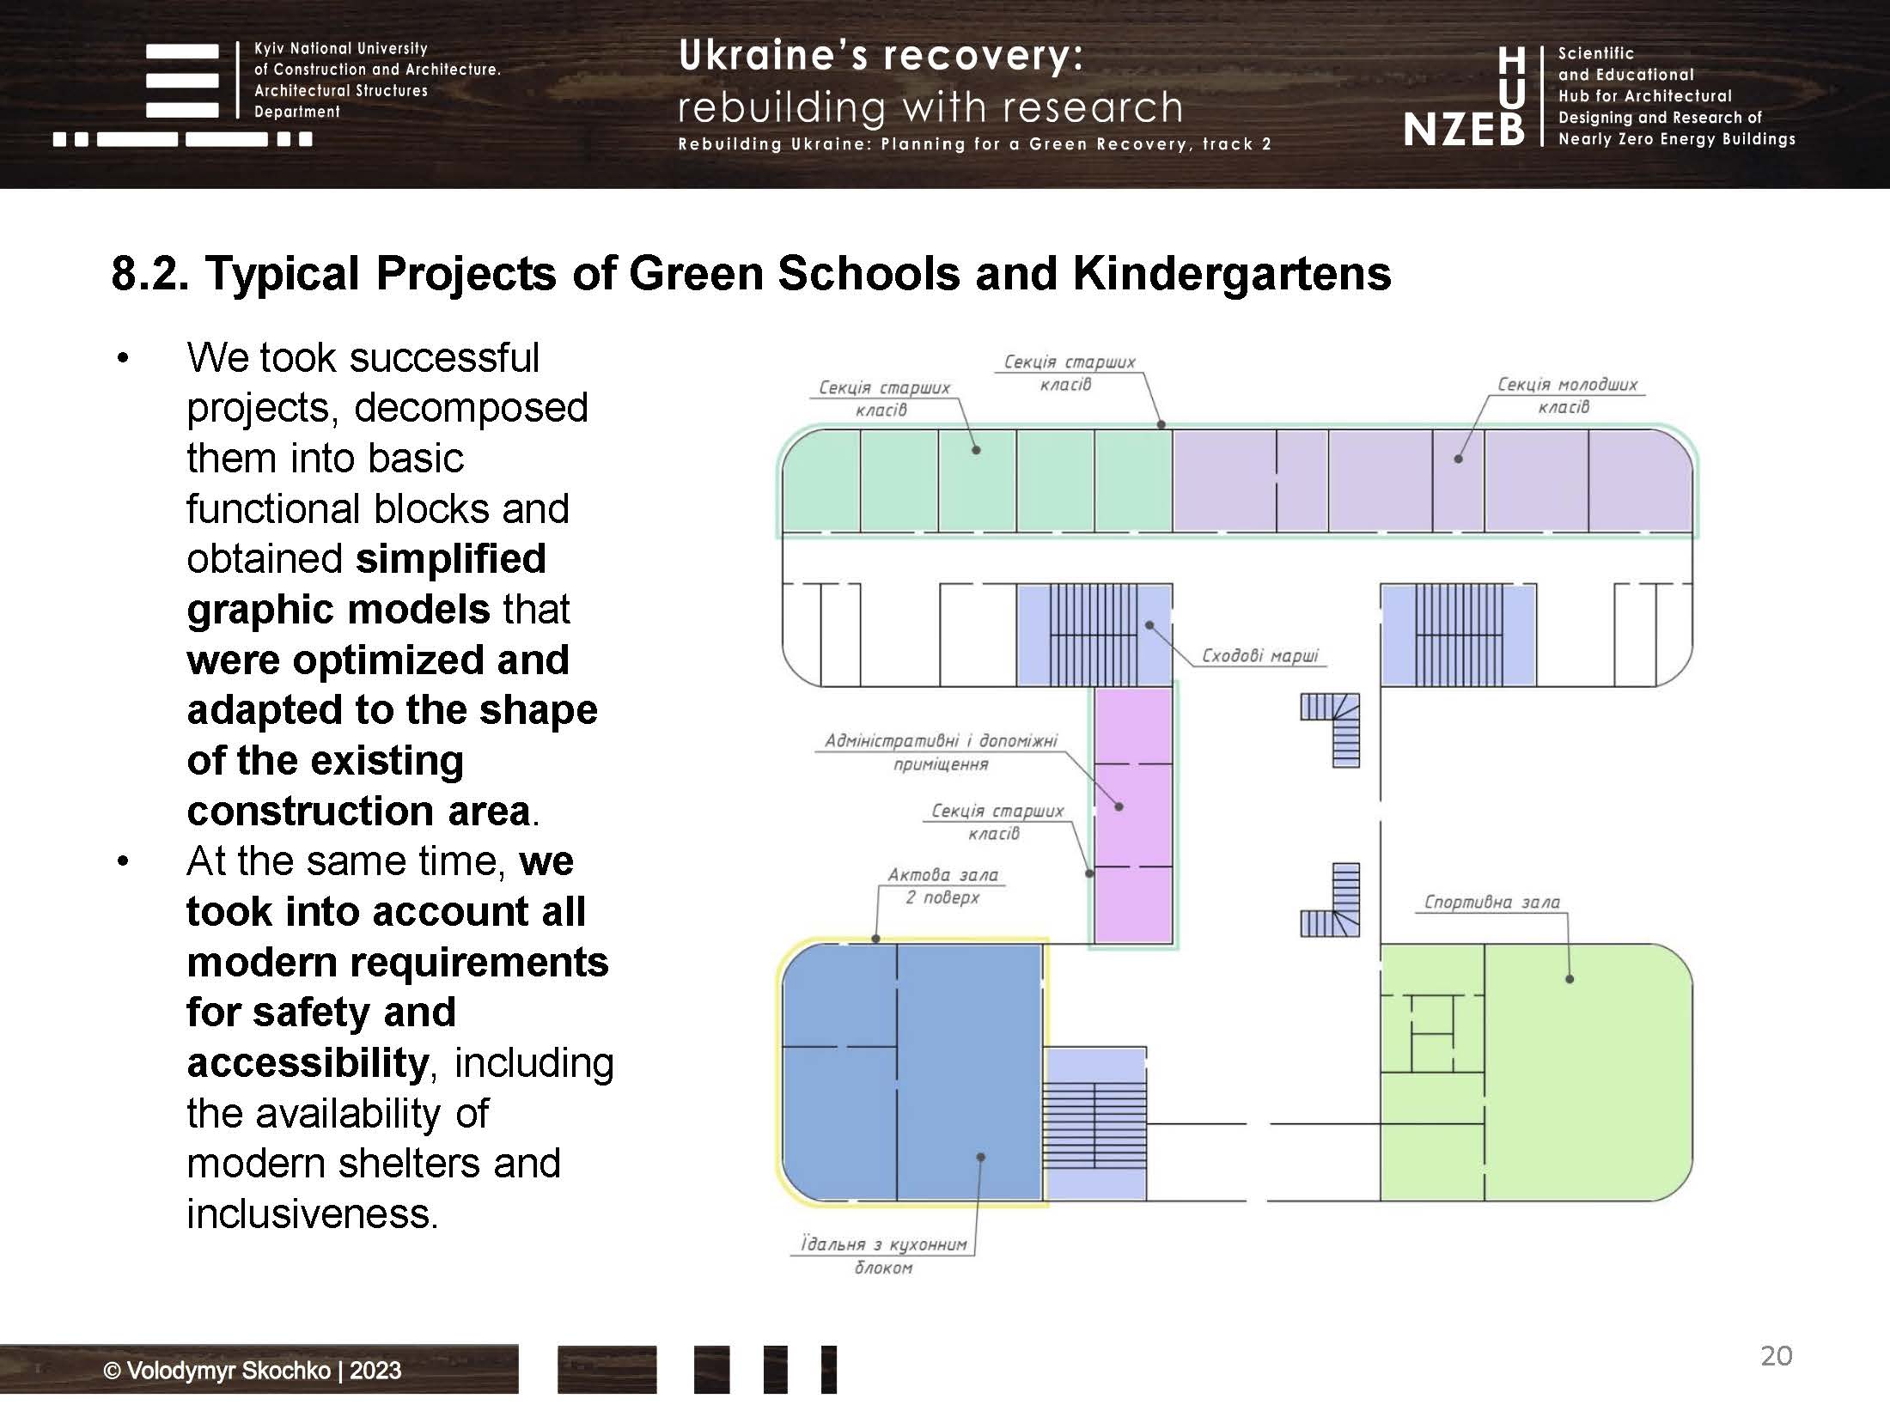Click the label 'Секція молодших класів'
Viewport: 1890px width, 1417px height.
pyautogui.click(x=1567, y=395)
